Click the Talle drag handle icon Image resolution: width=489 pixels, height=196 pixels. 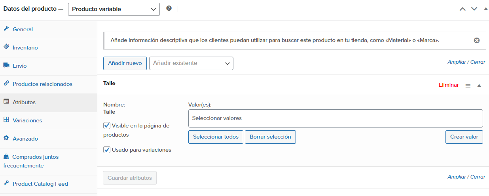click(468, 86)
